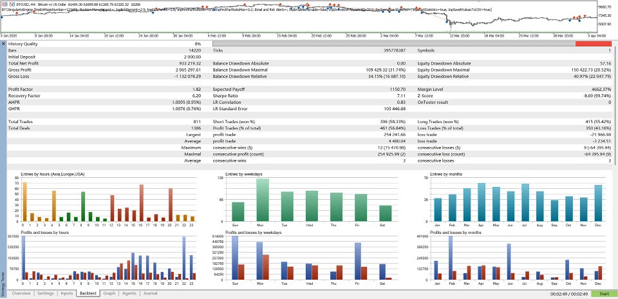Screen dimensions: 618x299
Task: Select largest profit trade value 254 241.66
Action: click(395, 135)
